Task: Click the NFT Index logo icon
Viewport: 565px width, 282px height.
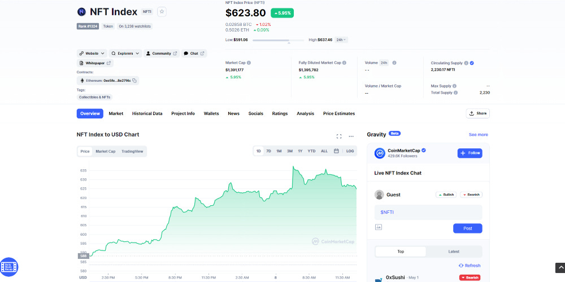Action: tap(81, 12)
